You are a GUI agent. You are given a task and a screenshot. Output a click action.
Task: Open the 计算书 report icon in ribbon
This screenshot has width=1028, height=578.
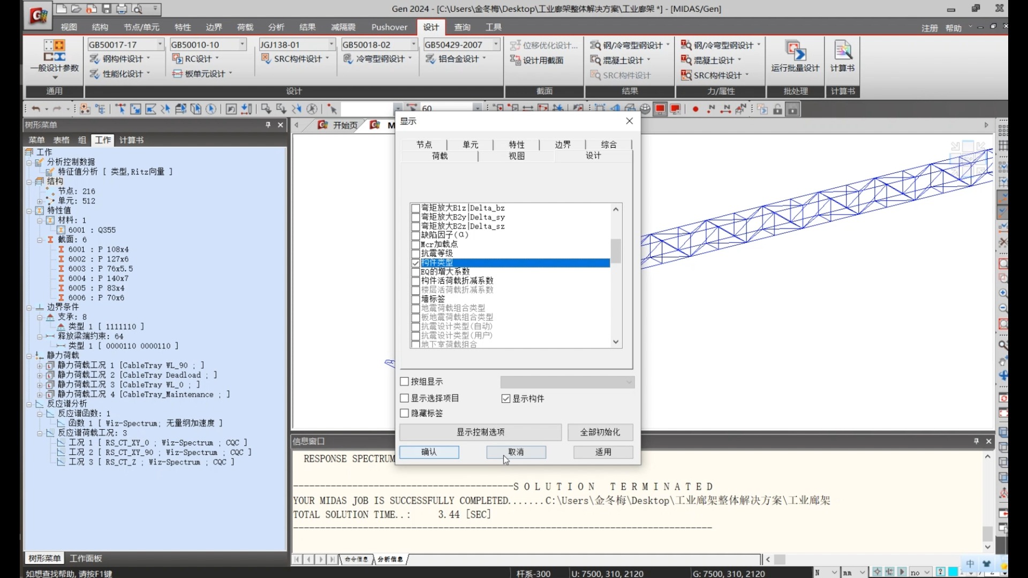click(x=842, y=51)
